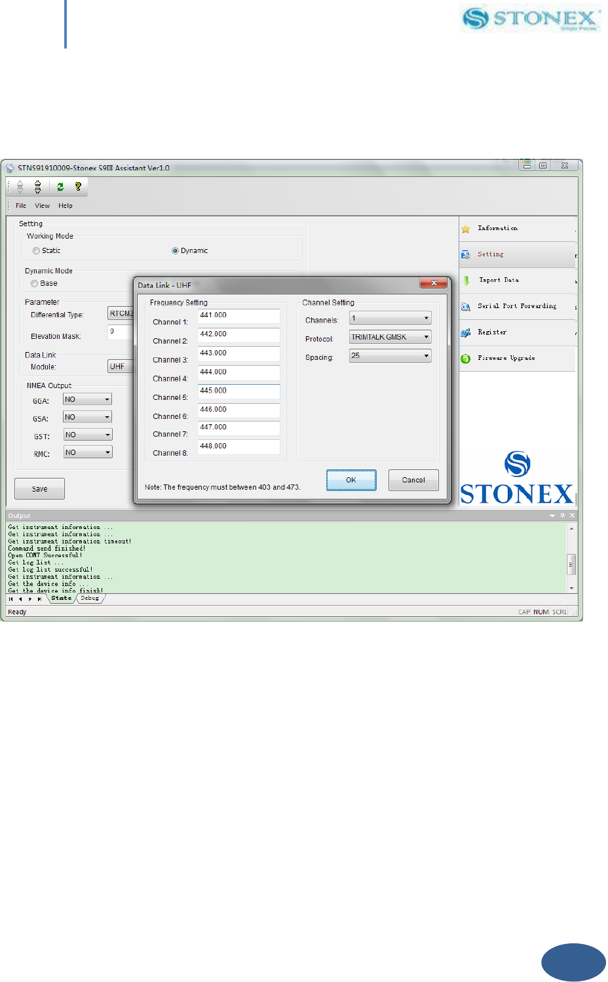The width and height of the screenshot is (608, 982).
Task: Open the Protocol dropdown showing TRIMTALK GMSK
Action: tap(390, 337)
